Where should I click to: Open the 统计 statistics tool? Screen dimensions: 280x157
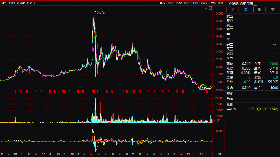187,3
